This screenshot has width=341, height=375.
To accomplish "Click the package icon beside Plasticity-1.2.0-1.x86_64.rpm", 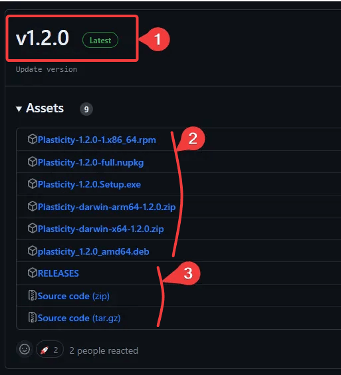I will click(33, 139).
